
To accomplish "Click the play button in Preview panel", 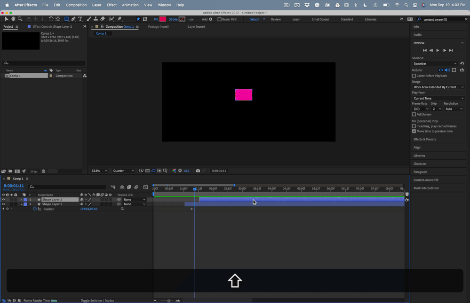I will [438, 50].
